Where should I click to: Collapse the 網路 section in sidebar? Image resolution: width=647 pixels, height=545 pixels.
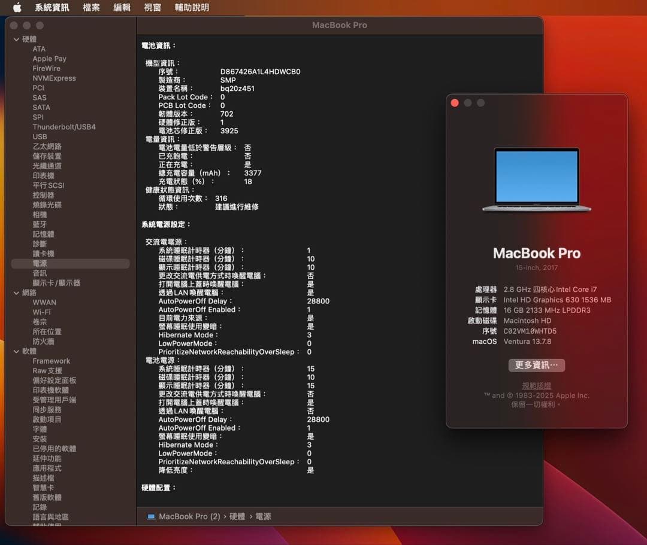(x=17, y=293)
